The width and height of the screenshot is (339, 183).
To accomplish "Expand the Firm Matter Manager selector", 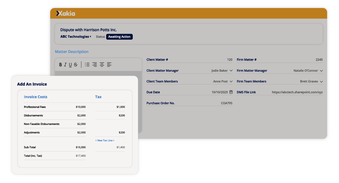I will click(x=321, y=70).
